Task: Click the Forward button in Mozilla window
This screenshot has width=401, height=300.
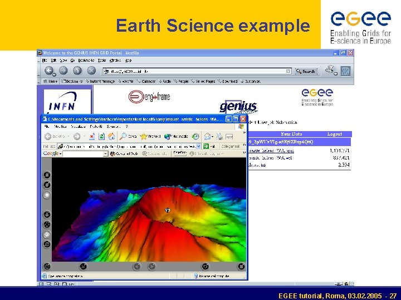Action: (x=63, y=71)
